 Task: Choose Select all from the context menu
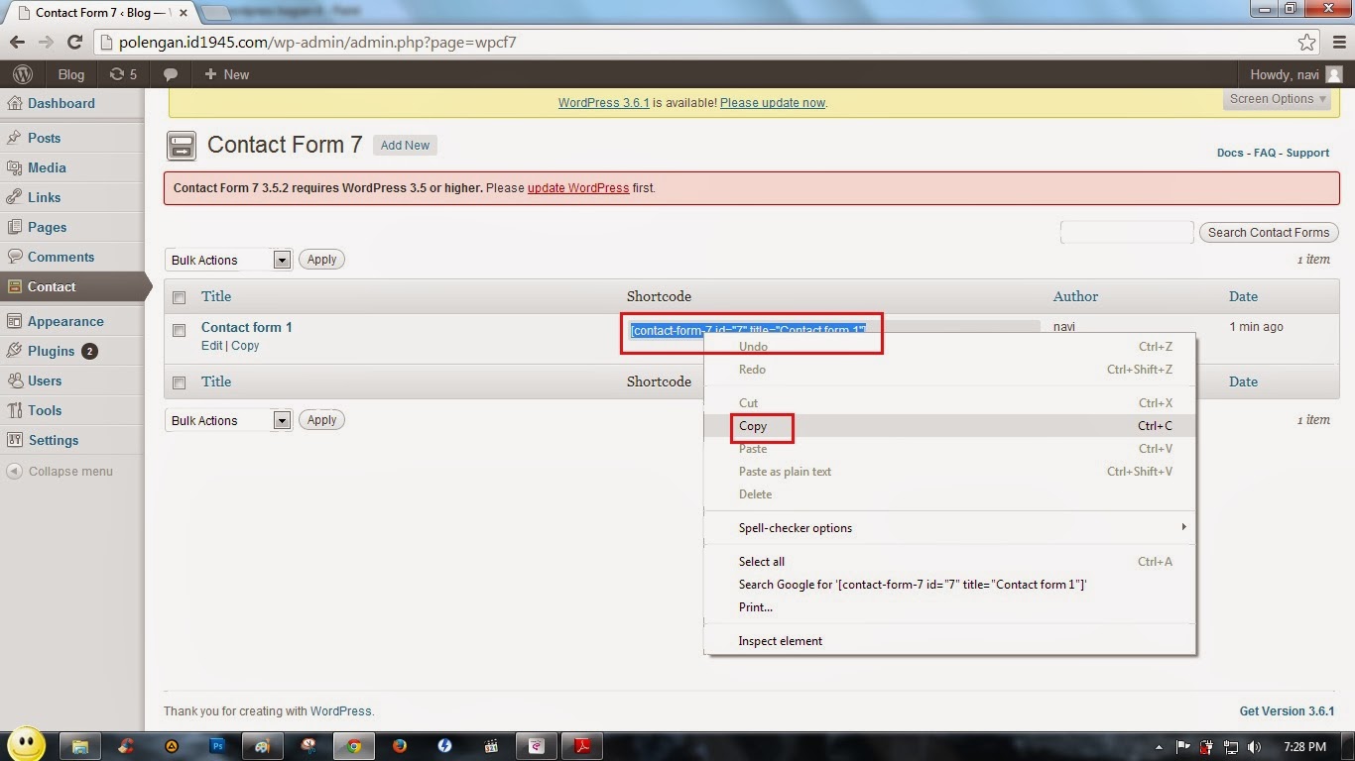(x=949, y=562)
